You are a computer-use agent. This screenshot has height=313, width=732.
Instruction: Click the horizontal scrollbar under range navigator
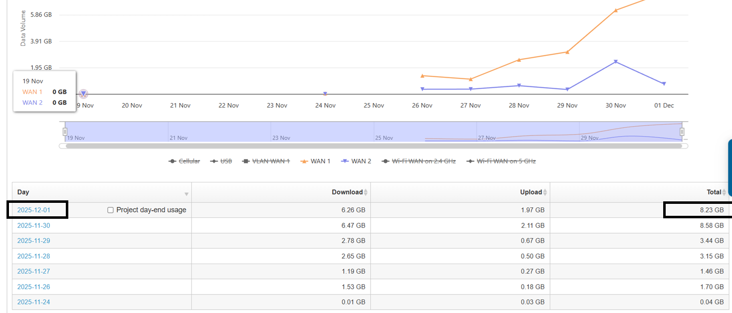(373, 146)
